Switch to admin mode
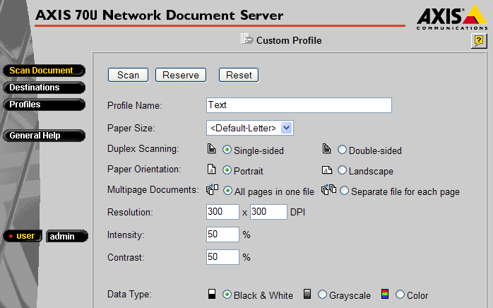This screenshot has width=493, height=308. pos(66,236)
